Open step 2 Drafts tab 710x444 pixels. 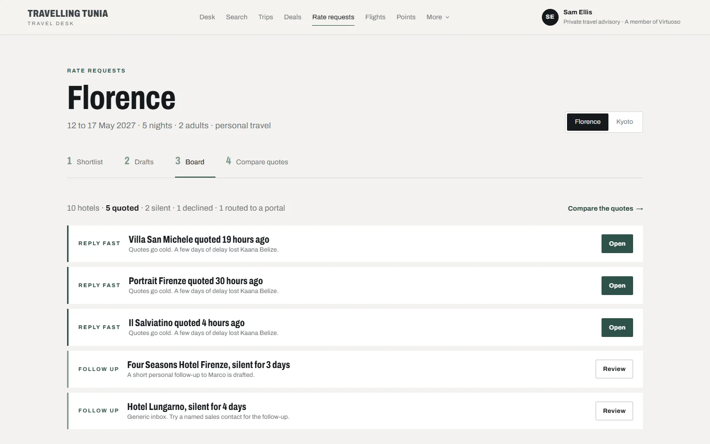click(139, 162)
